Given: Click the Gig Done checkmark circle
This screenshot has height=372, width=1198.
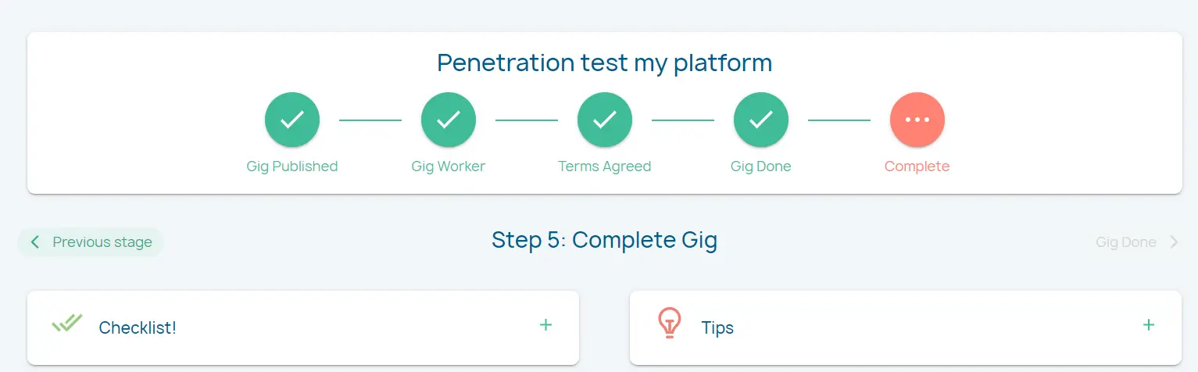Looking at the screenshot, I should click(x=761, y=120).
